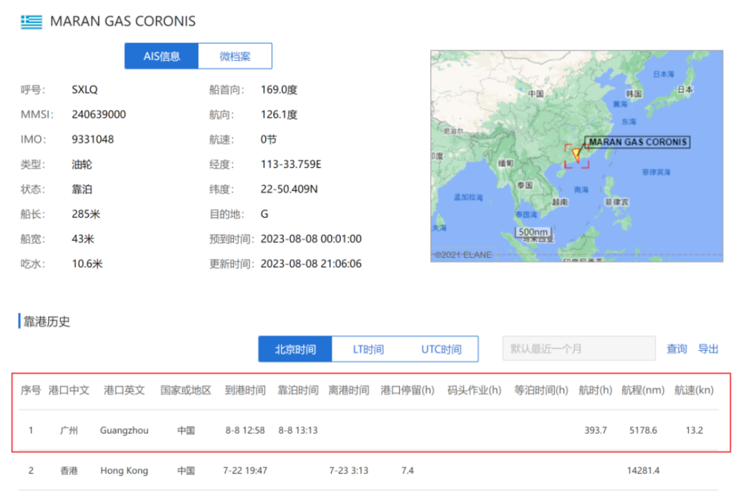The width and height of the screenshot is (746, 491).
Task: Click the 航程(nm) column header
Action: click(x=642, y=390)
